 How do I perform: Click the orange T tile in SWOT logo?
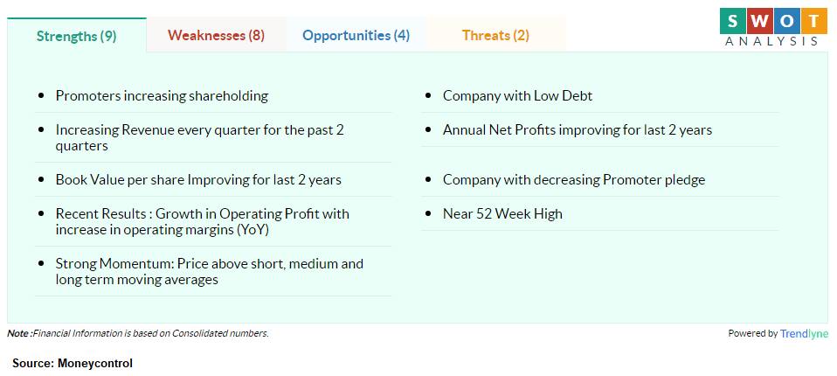coord(814,21)
